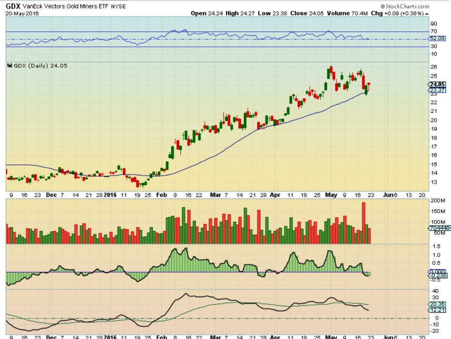The height and width of the screenshot is (339, 451).
Task: Click the 150M volume axis label
Action: [x=438, y=211]
